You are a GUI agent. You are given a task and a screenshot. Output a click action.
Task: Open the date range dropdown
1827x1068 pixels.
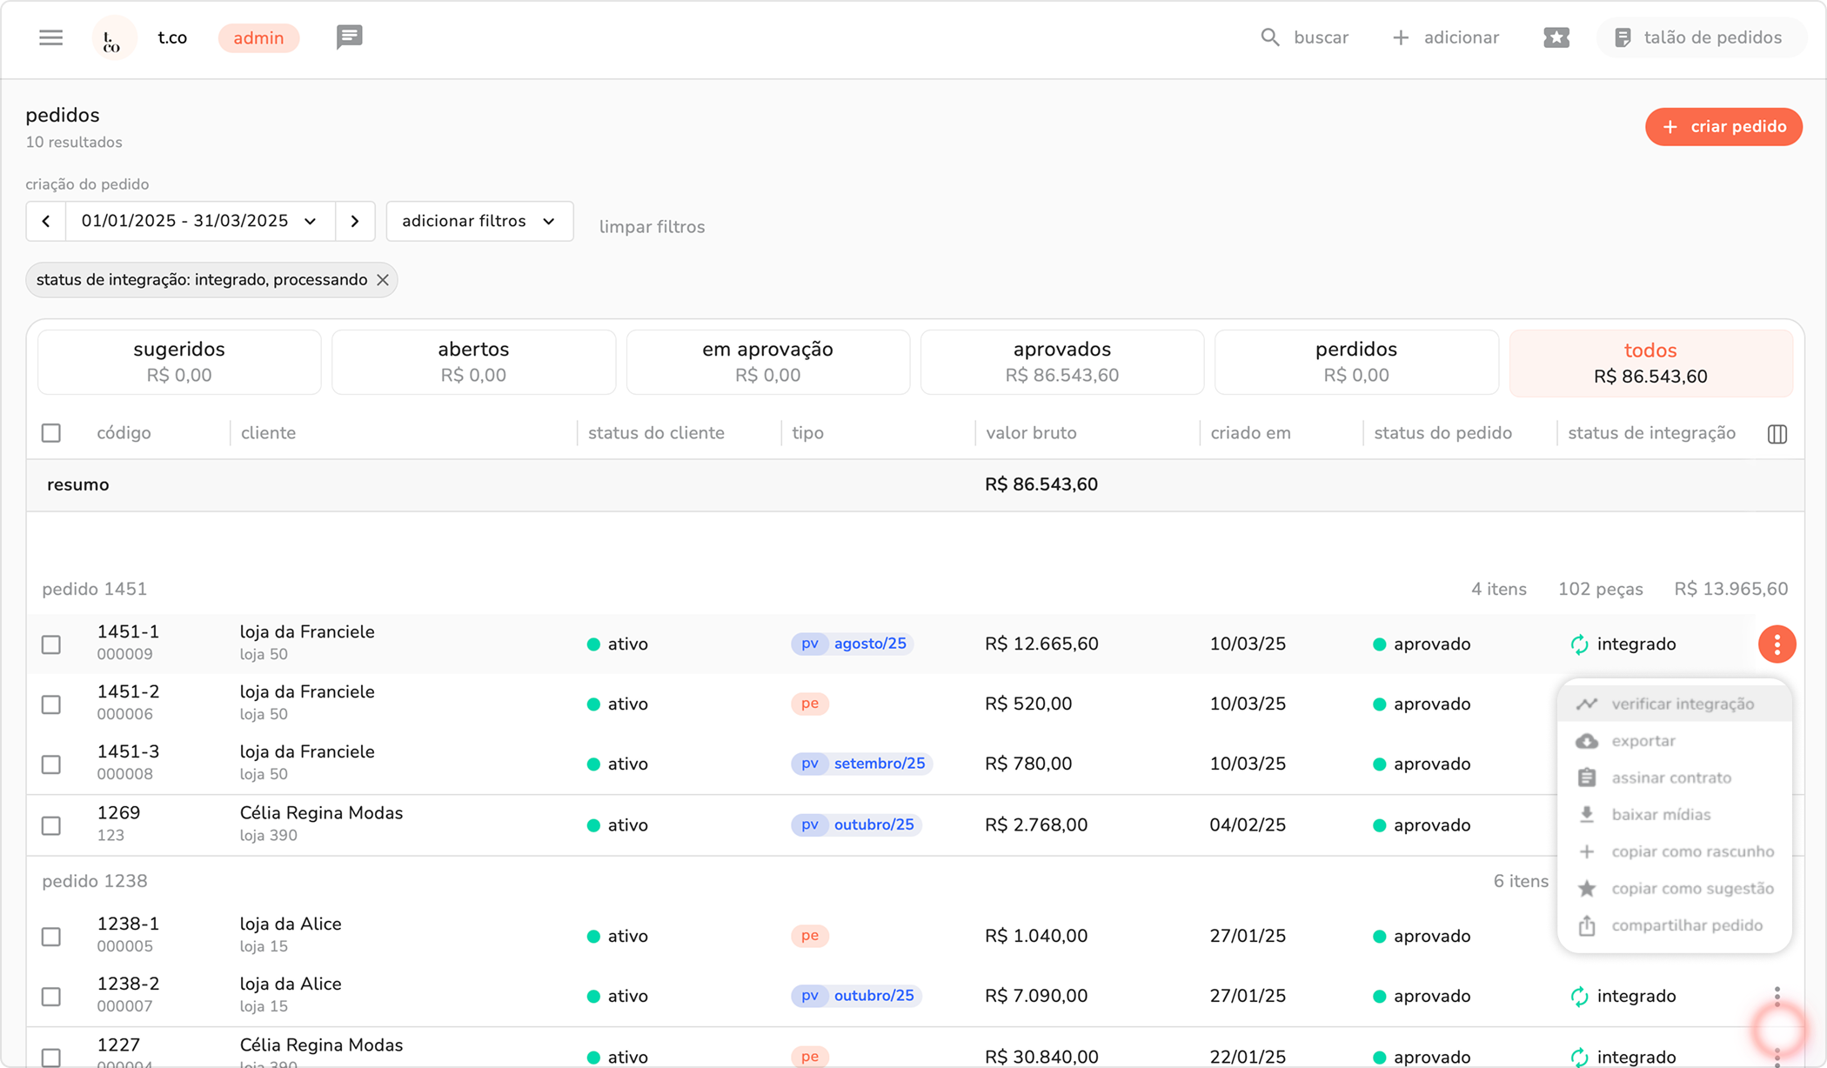pyautogui.click(x=199, y=221)
